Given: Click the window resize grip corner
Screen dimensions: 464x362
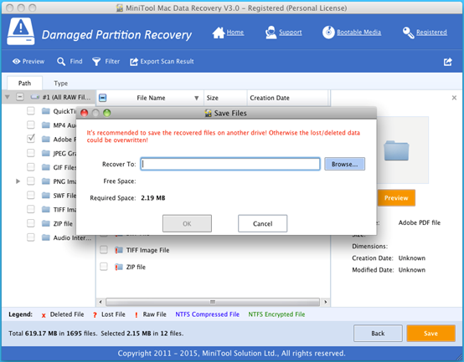Looking at the screenshot, I should coord(458,357).
